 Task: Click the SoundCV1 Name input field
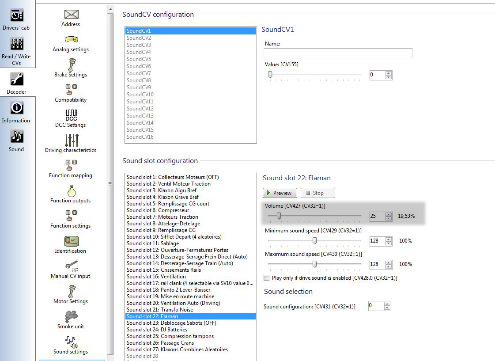(x=338, y=53)
